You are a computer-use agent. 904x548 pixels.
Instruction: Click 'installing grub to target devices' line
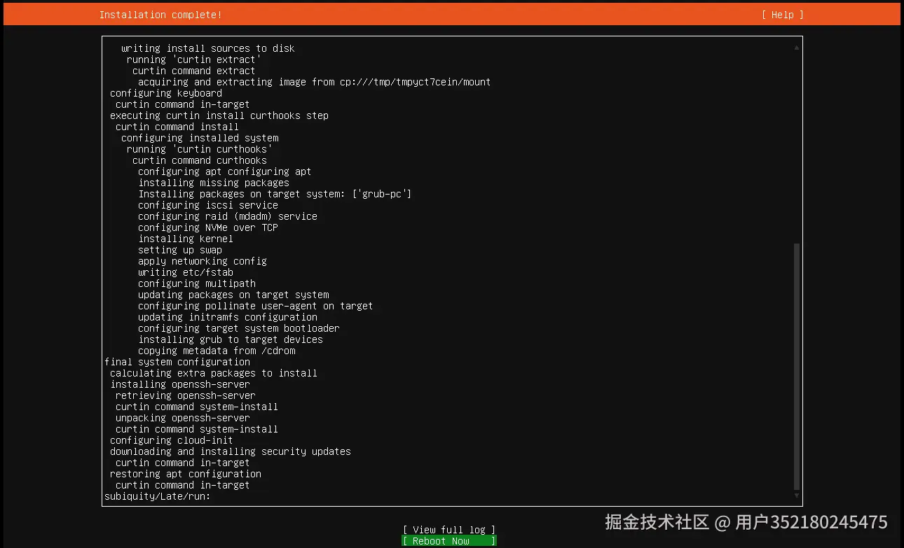click(231, 339)
